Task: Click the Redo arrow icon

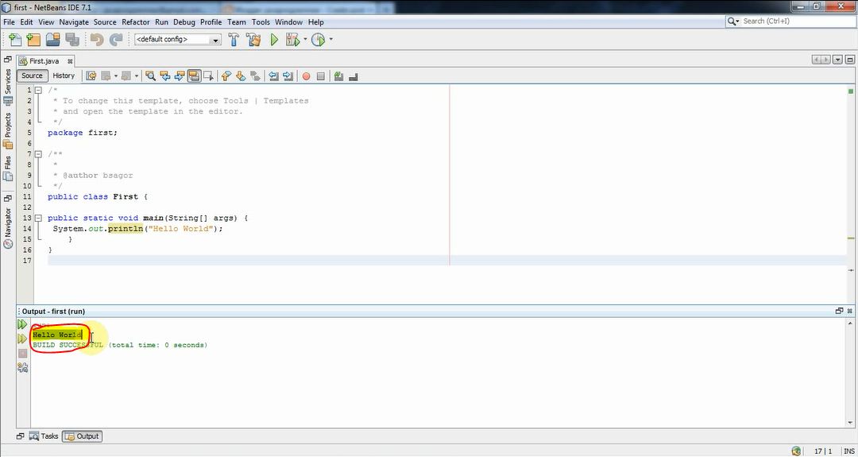Action: click(x=116, y=40)
